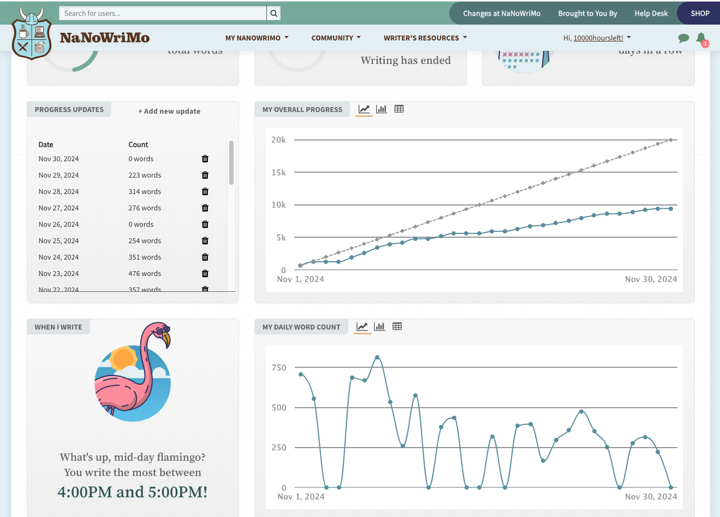Show Overall Progress as line chart

tap(364, 109)
